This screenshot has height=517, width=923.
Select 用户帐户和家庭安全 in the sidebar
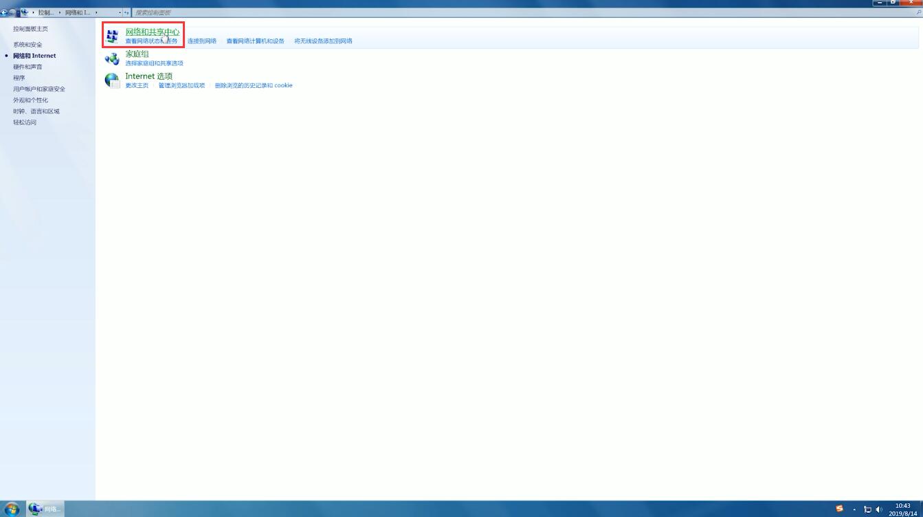[39, 89]
